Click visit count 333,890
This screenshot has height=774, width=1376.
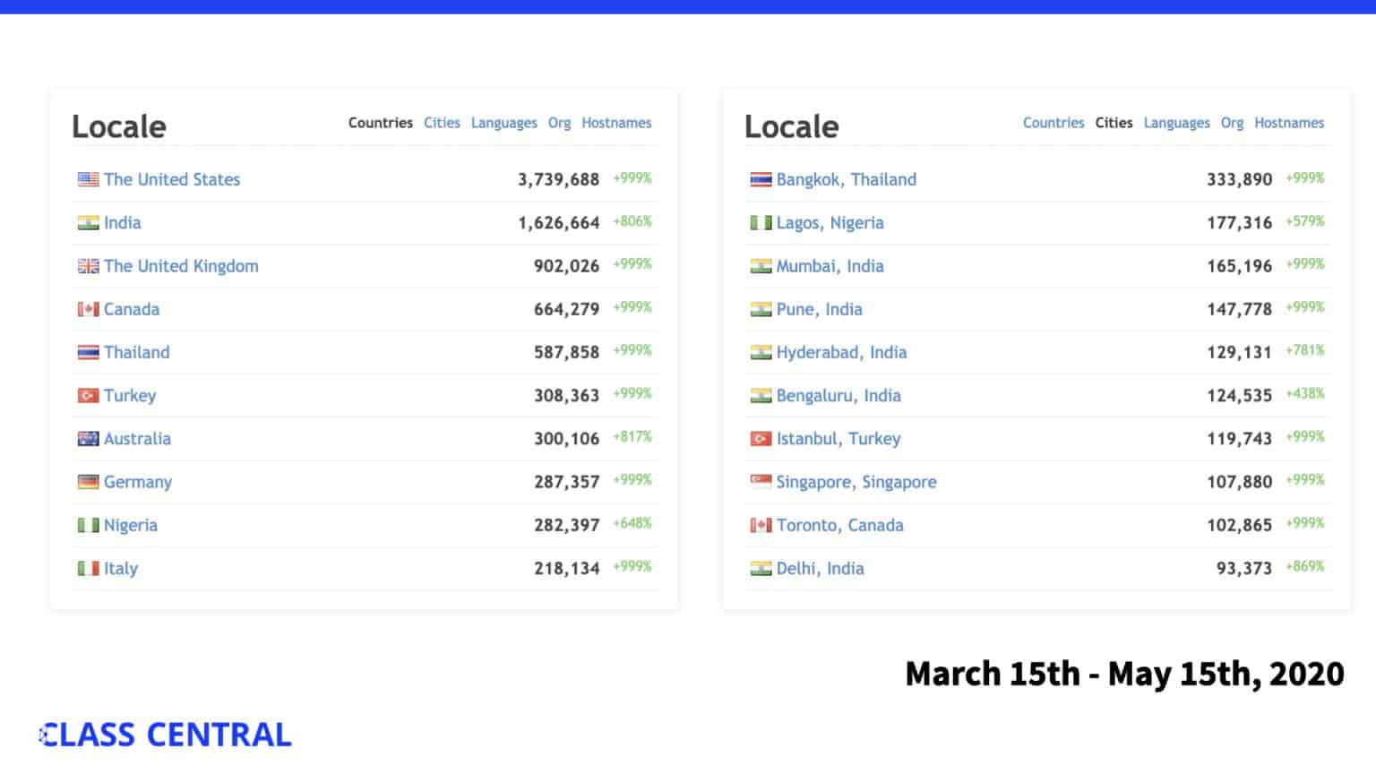pos(1239,180)
